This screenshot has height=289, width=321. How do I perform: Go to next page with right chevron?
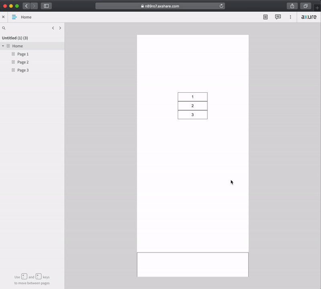tap(60, 28)
